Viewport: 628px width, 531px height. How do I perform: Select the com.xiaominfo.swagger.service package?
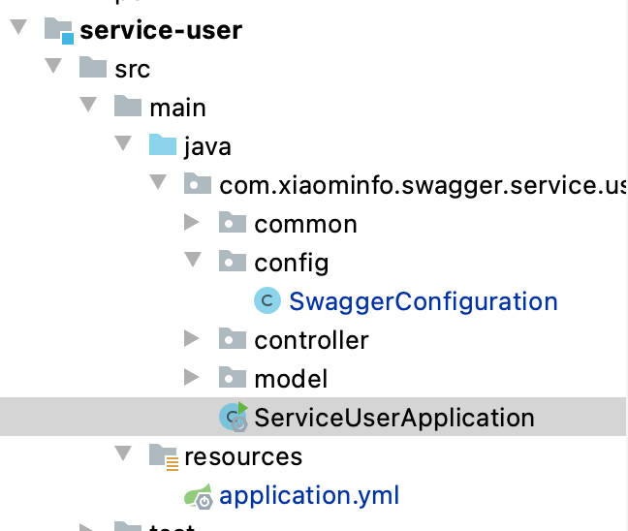pyautogui.click(x=423, y=185)
